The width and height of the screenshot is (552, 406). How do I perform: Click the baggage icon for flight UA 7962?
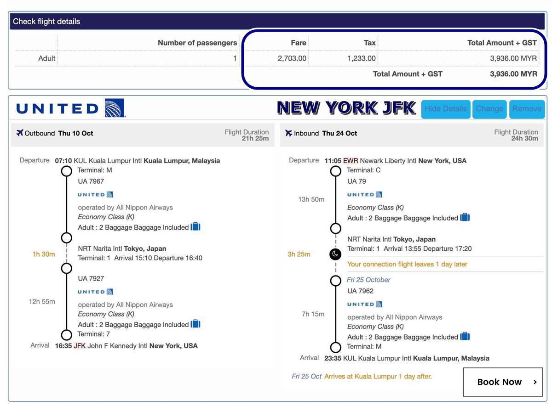pyautogui.click(x=465, y=336)
